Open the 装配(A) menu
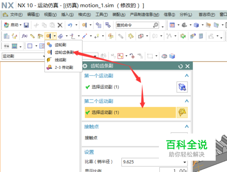 point(119,14)
